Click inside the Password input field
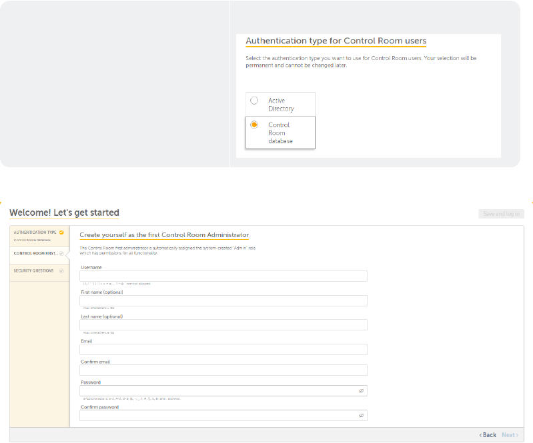This screenshot has height=443, width=533. point(217,391)
